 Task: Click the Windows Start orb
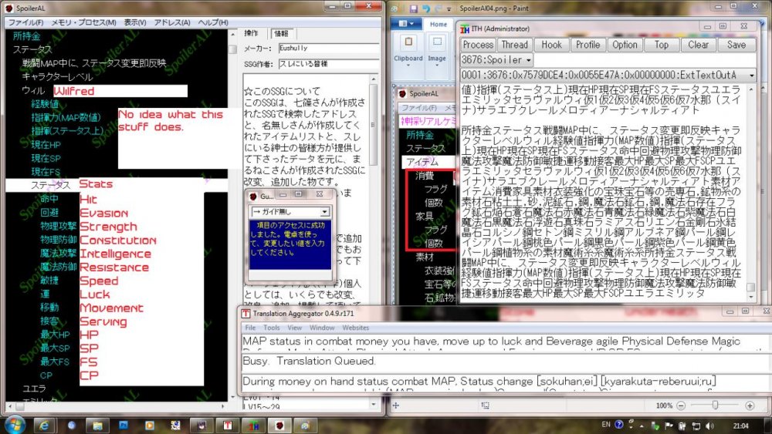[14, 425]
